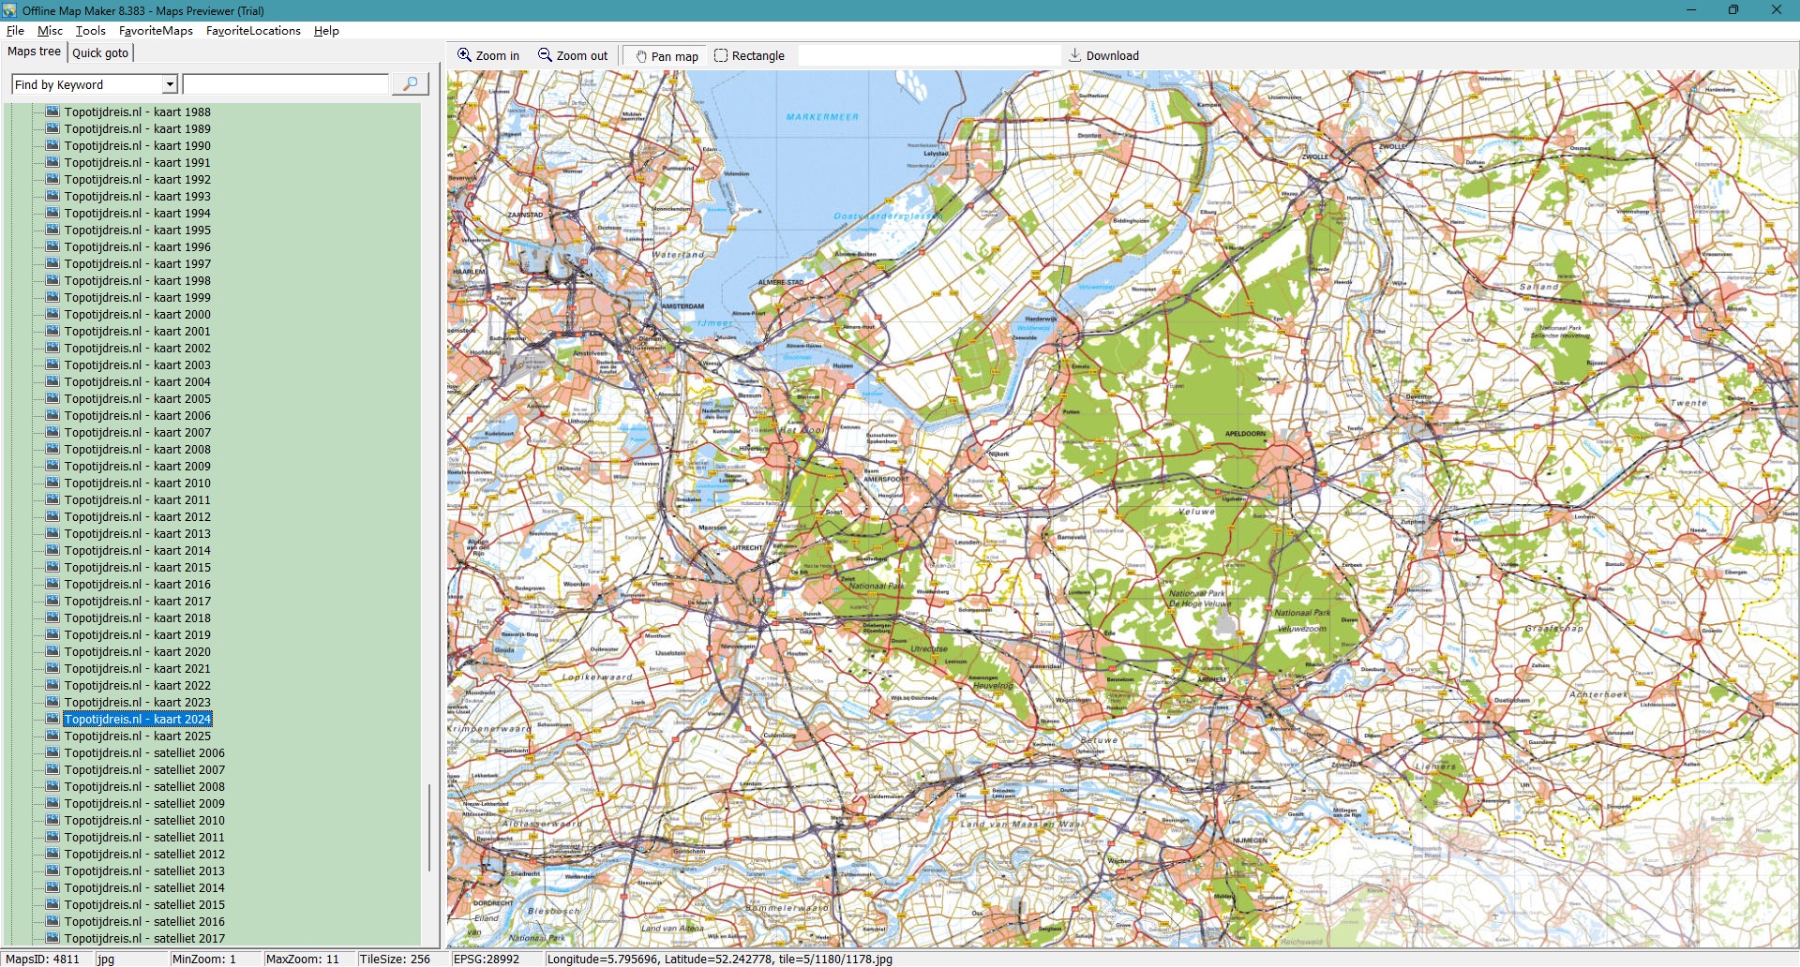Click the maps tree vertical scrollbar
The width and height of the screenshot is (1800, 967).
429,825
